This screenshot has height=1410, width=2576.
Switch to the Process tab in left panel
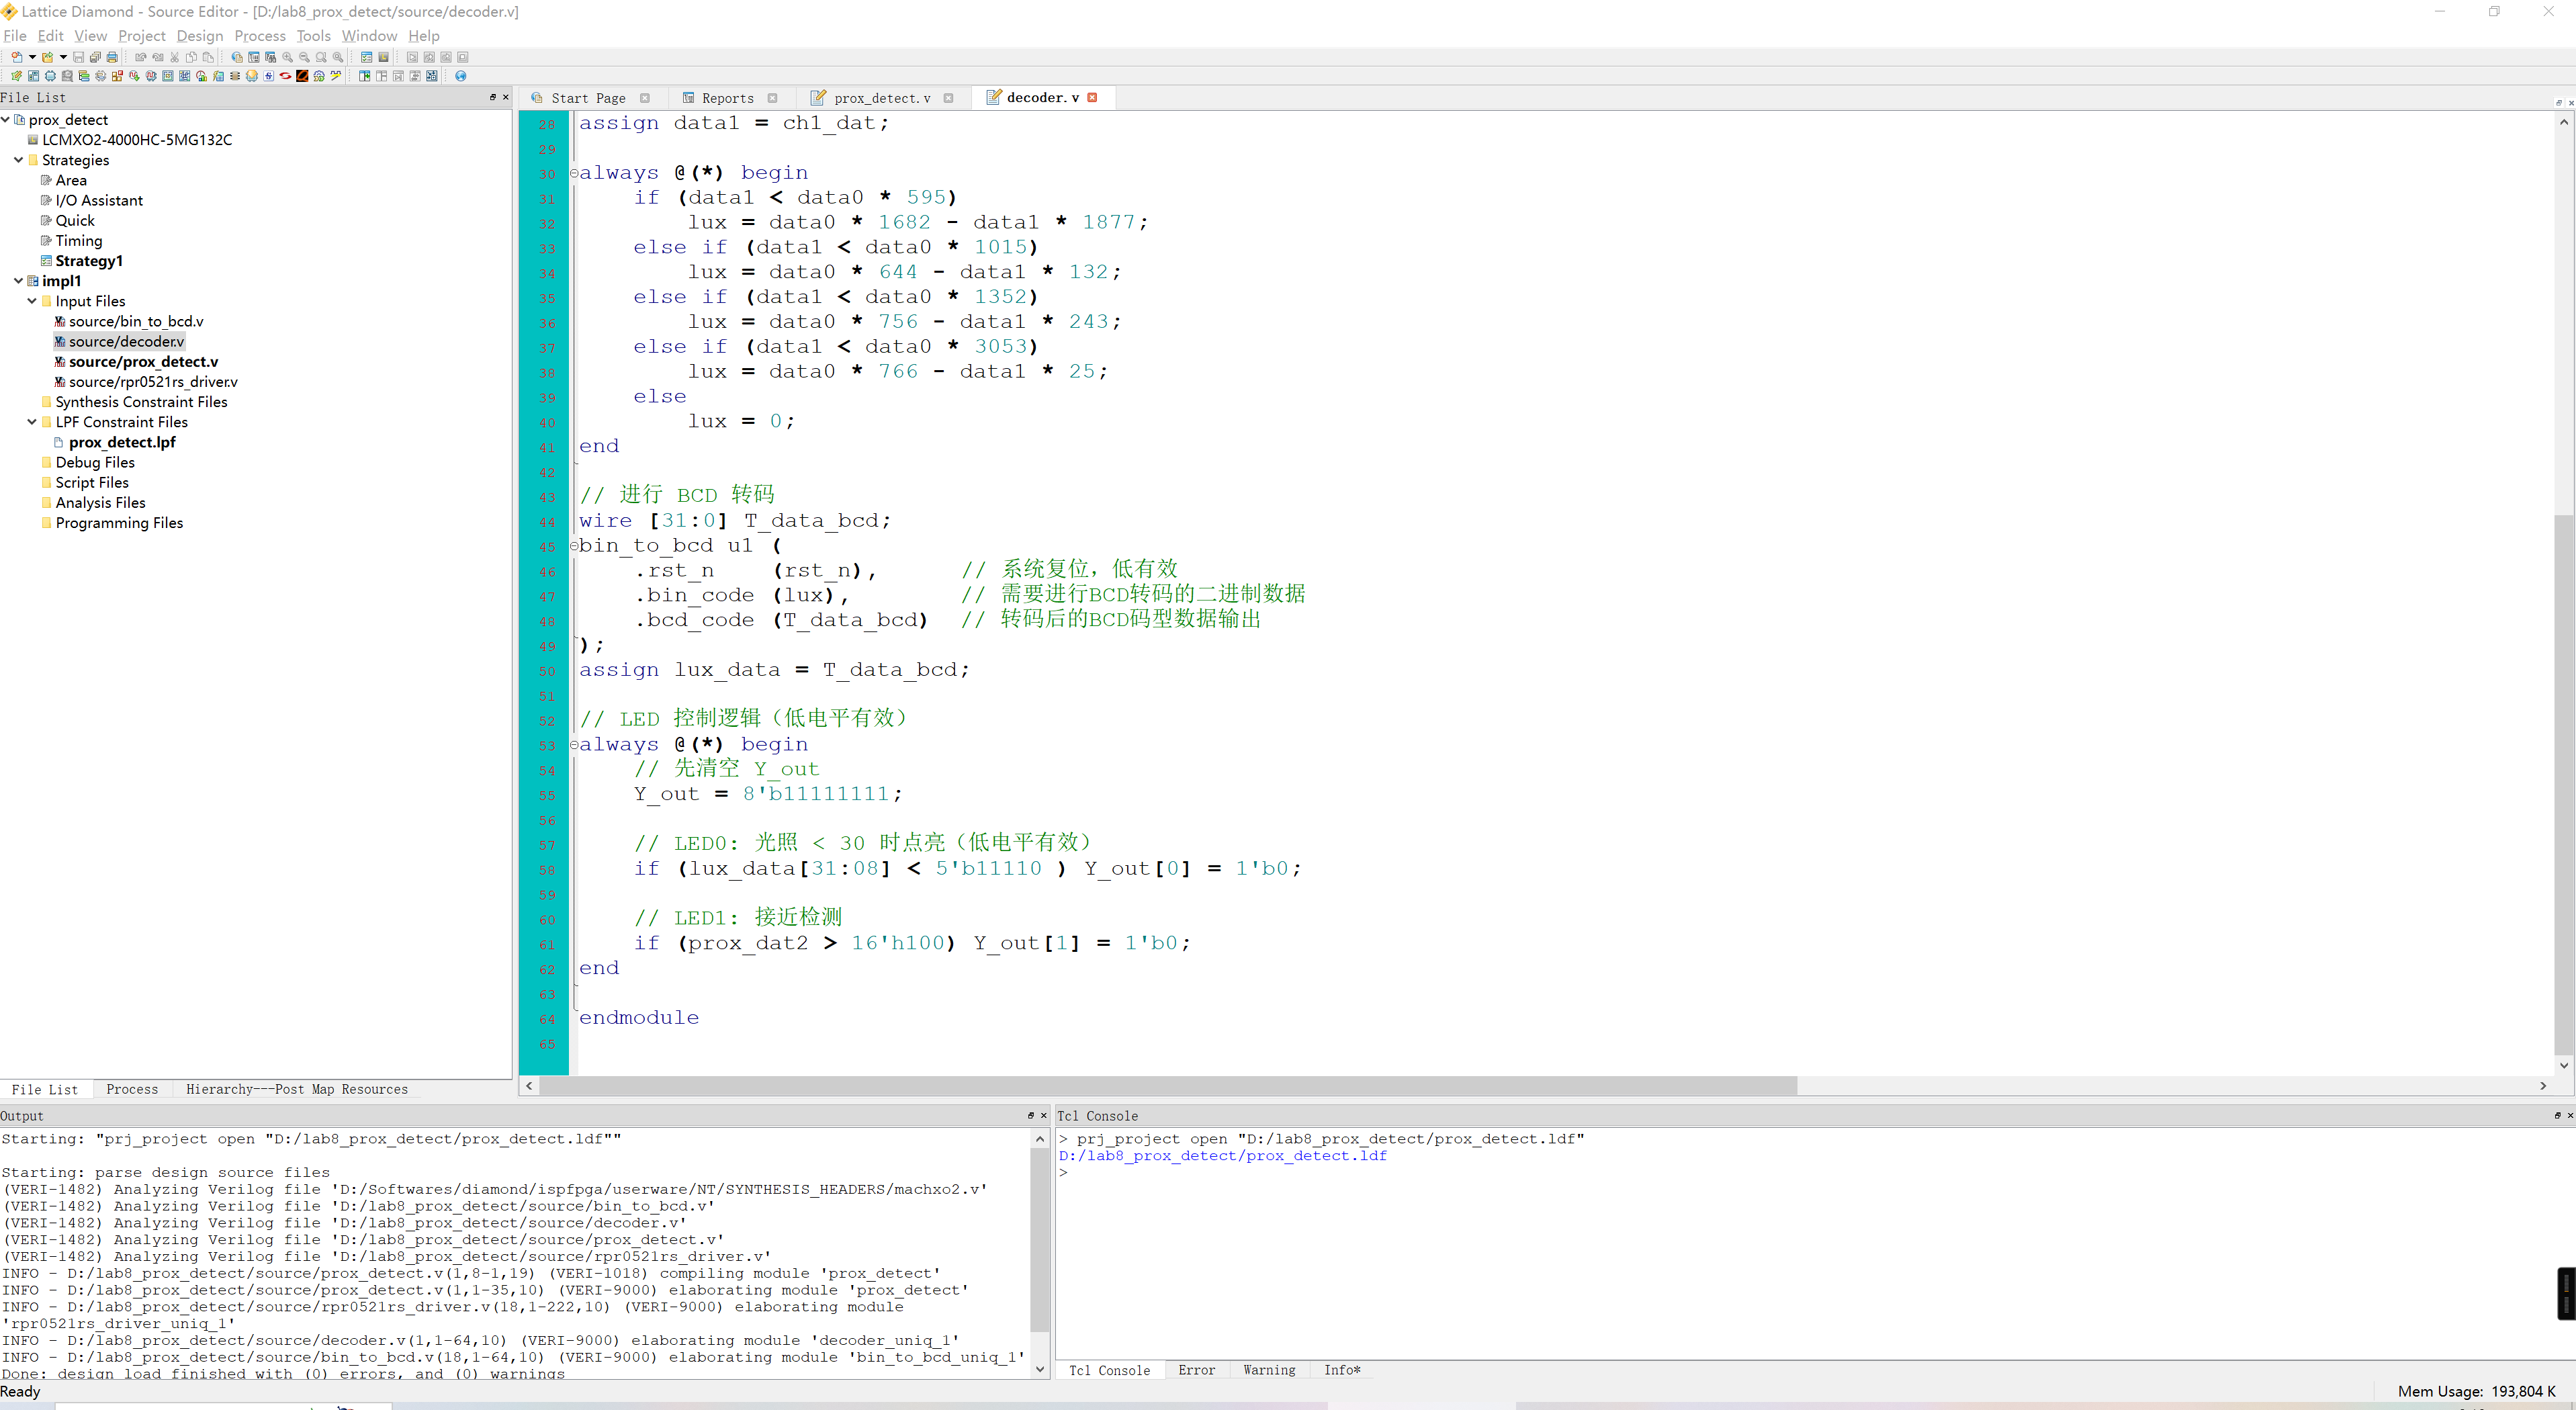[132, 1089]
